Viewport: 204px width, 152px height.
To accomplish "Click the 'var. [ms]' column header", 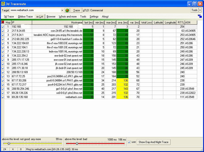I will (134, 22).
